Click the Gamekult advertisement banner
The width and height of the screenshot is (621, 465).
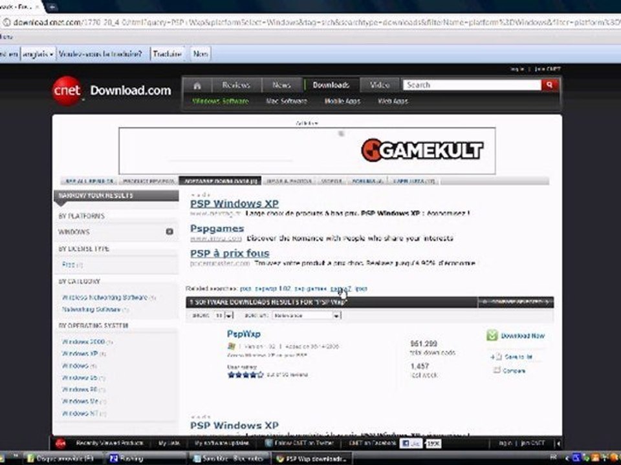tap(307, 150)
